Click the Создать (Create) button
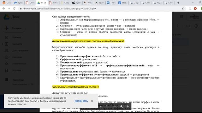 [x=14, y=28]
